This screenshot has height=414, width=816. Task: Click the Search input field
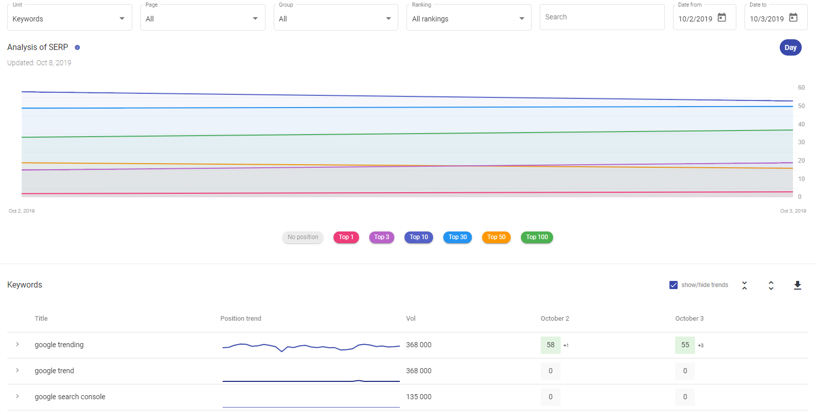point(602,17)
